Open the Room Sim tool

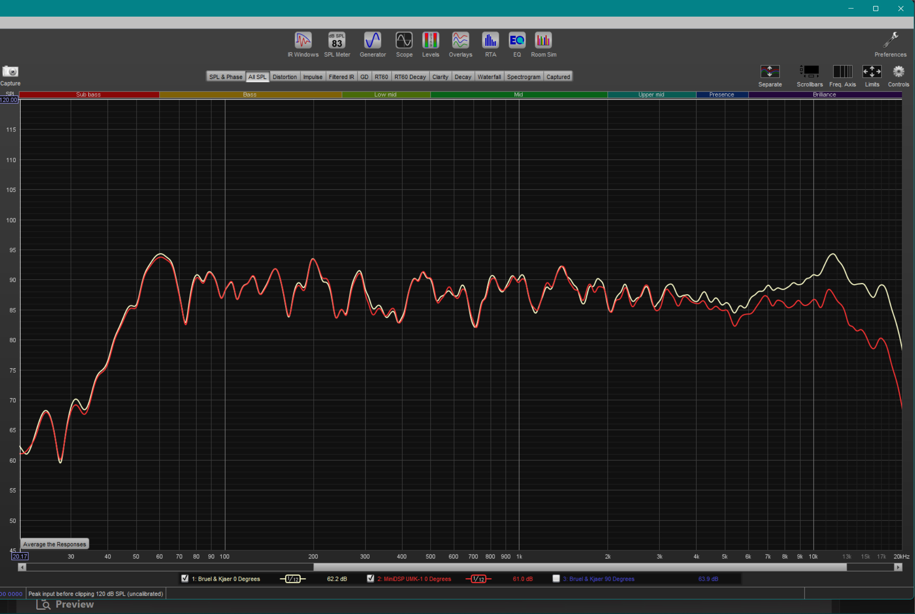[x=543, y=44]
